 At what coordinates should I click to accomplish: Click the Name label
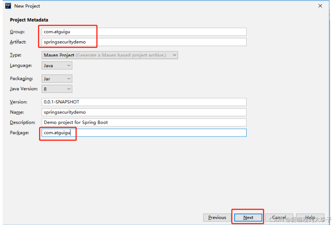(17, 112)
